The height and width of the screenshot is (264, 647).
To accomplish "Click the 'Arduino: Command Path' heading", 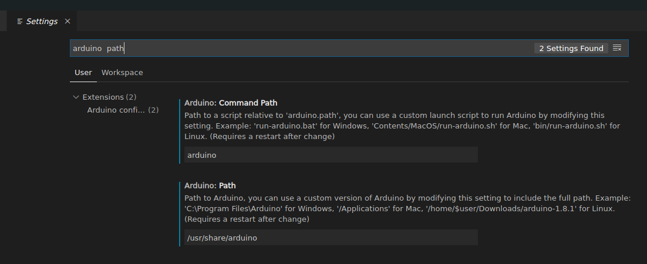I will point(231,103).
